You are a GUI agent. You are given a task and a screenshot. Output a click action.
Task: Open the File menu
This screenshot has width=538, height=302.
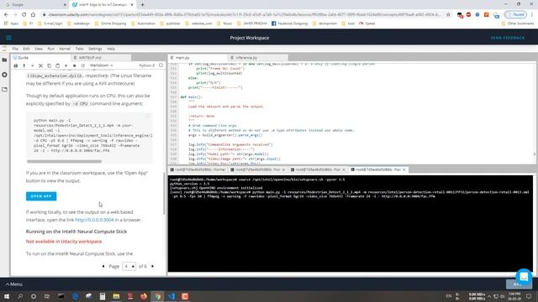point(15,49)
